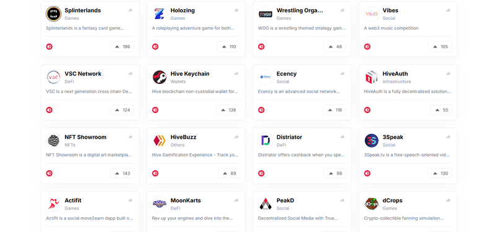
Task: Open the dCrops game card title
Action: click(392, 201)
